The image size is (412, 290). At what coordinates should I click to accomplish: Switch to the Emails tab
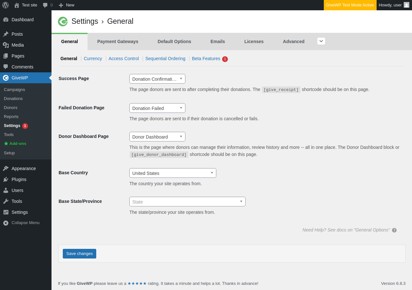(x=218, y=41)
